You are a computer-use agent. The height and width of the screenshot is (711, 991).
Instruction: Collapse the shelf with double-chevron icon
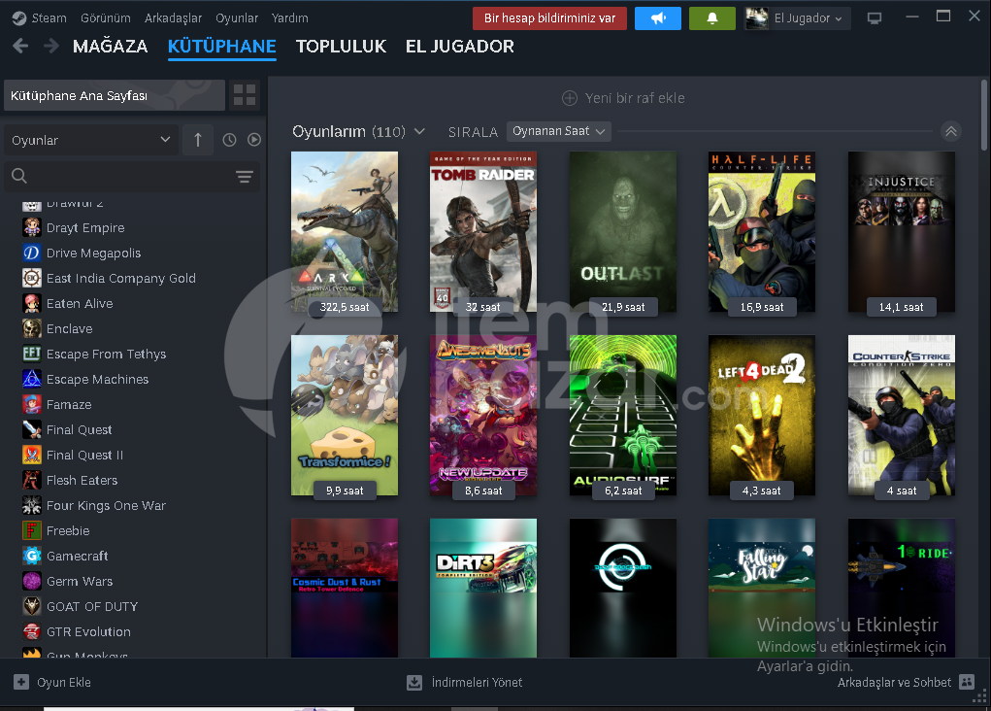pyautogui.click(x=951, y=131)
